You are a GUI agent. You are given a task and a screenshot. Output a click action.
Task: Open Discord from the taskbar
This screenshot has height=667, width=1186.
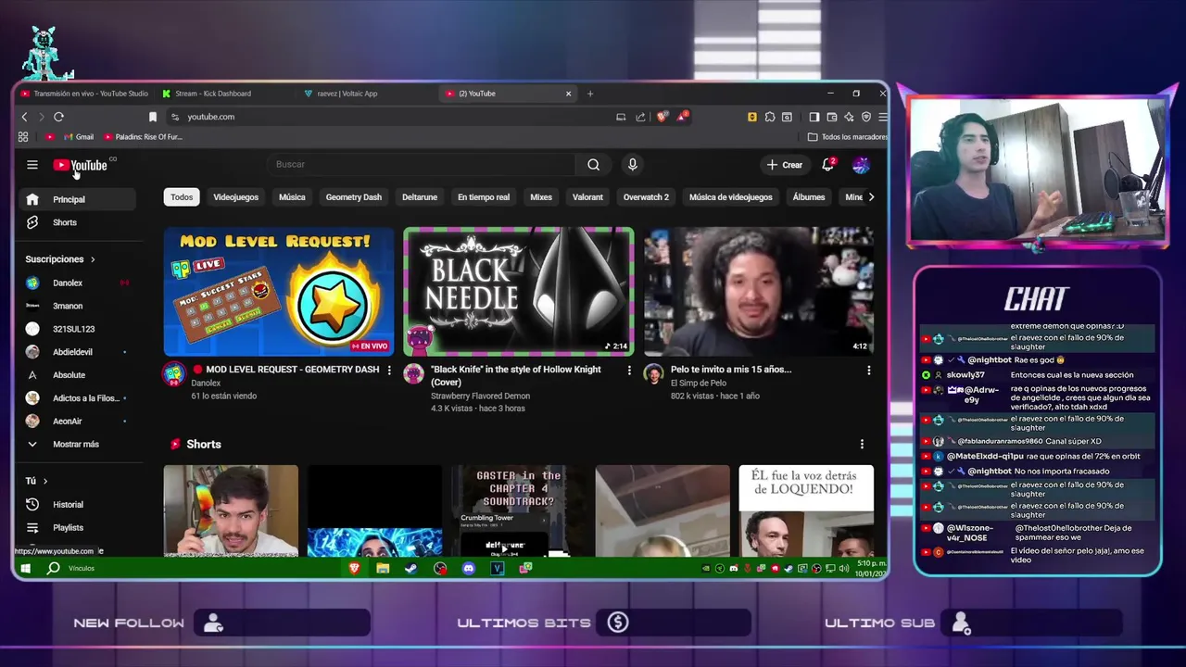click(469, 568)
